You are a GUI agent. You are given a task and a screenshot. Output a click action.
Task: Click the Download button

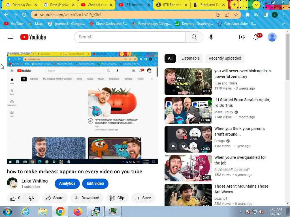[87, 198]
